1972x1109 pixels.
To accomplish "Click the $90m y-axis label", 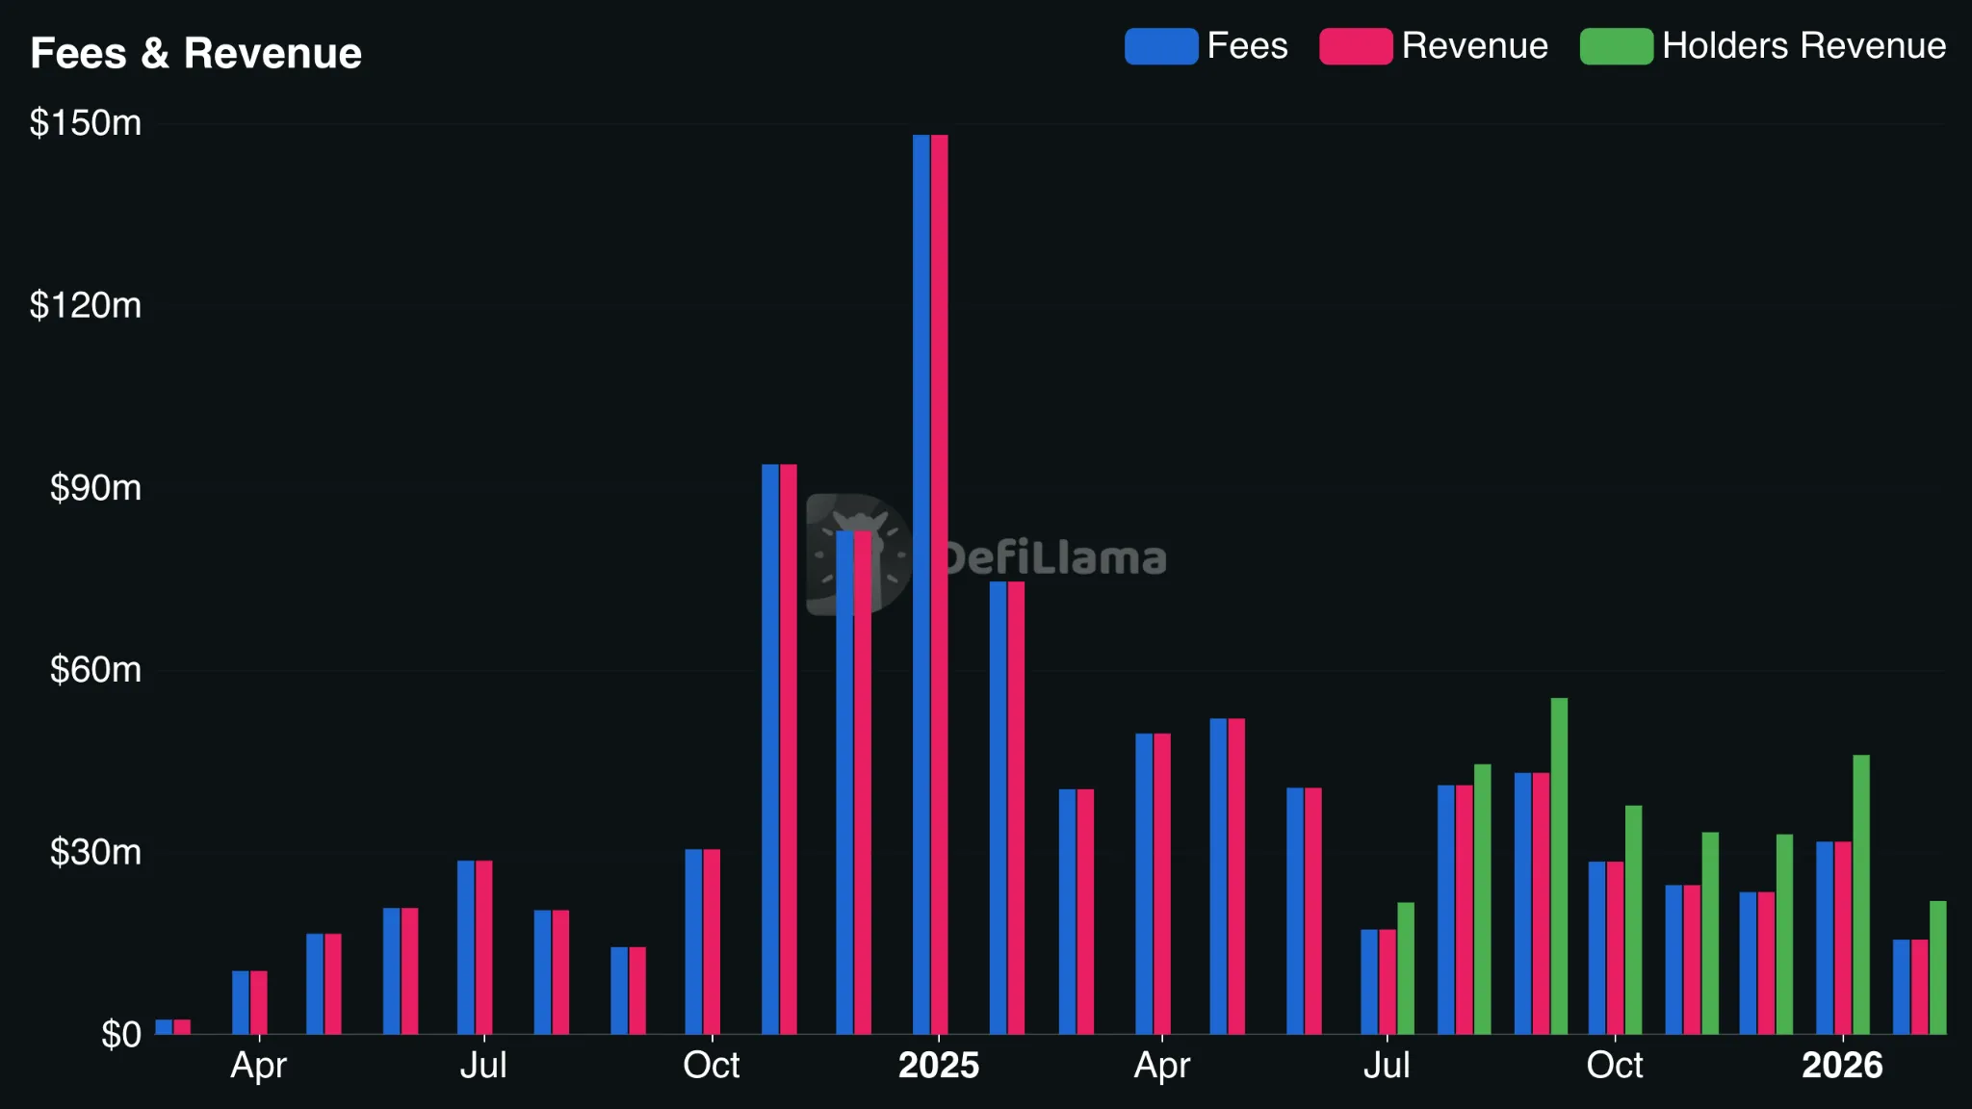I will pyautogui.click(x=95, y=488).
